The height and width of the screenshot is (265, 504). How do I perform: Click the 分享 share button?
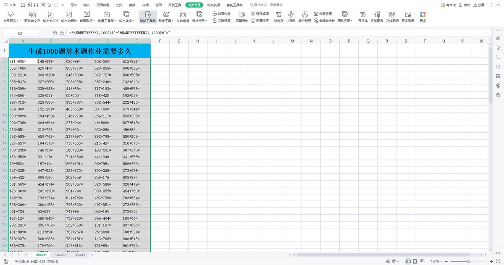(478, 5)
